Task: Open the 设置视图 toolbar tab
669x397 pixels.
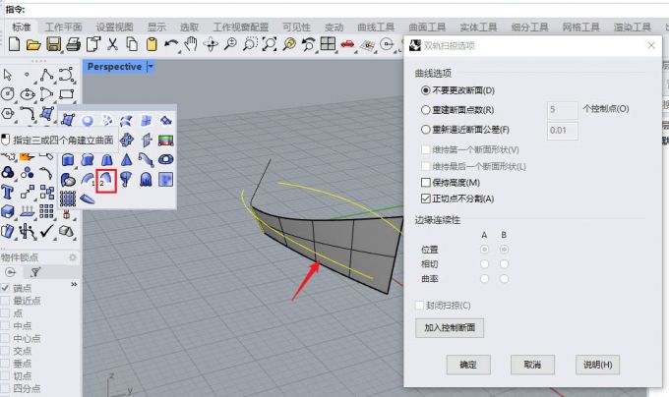Action: coord(114,28)
